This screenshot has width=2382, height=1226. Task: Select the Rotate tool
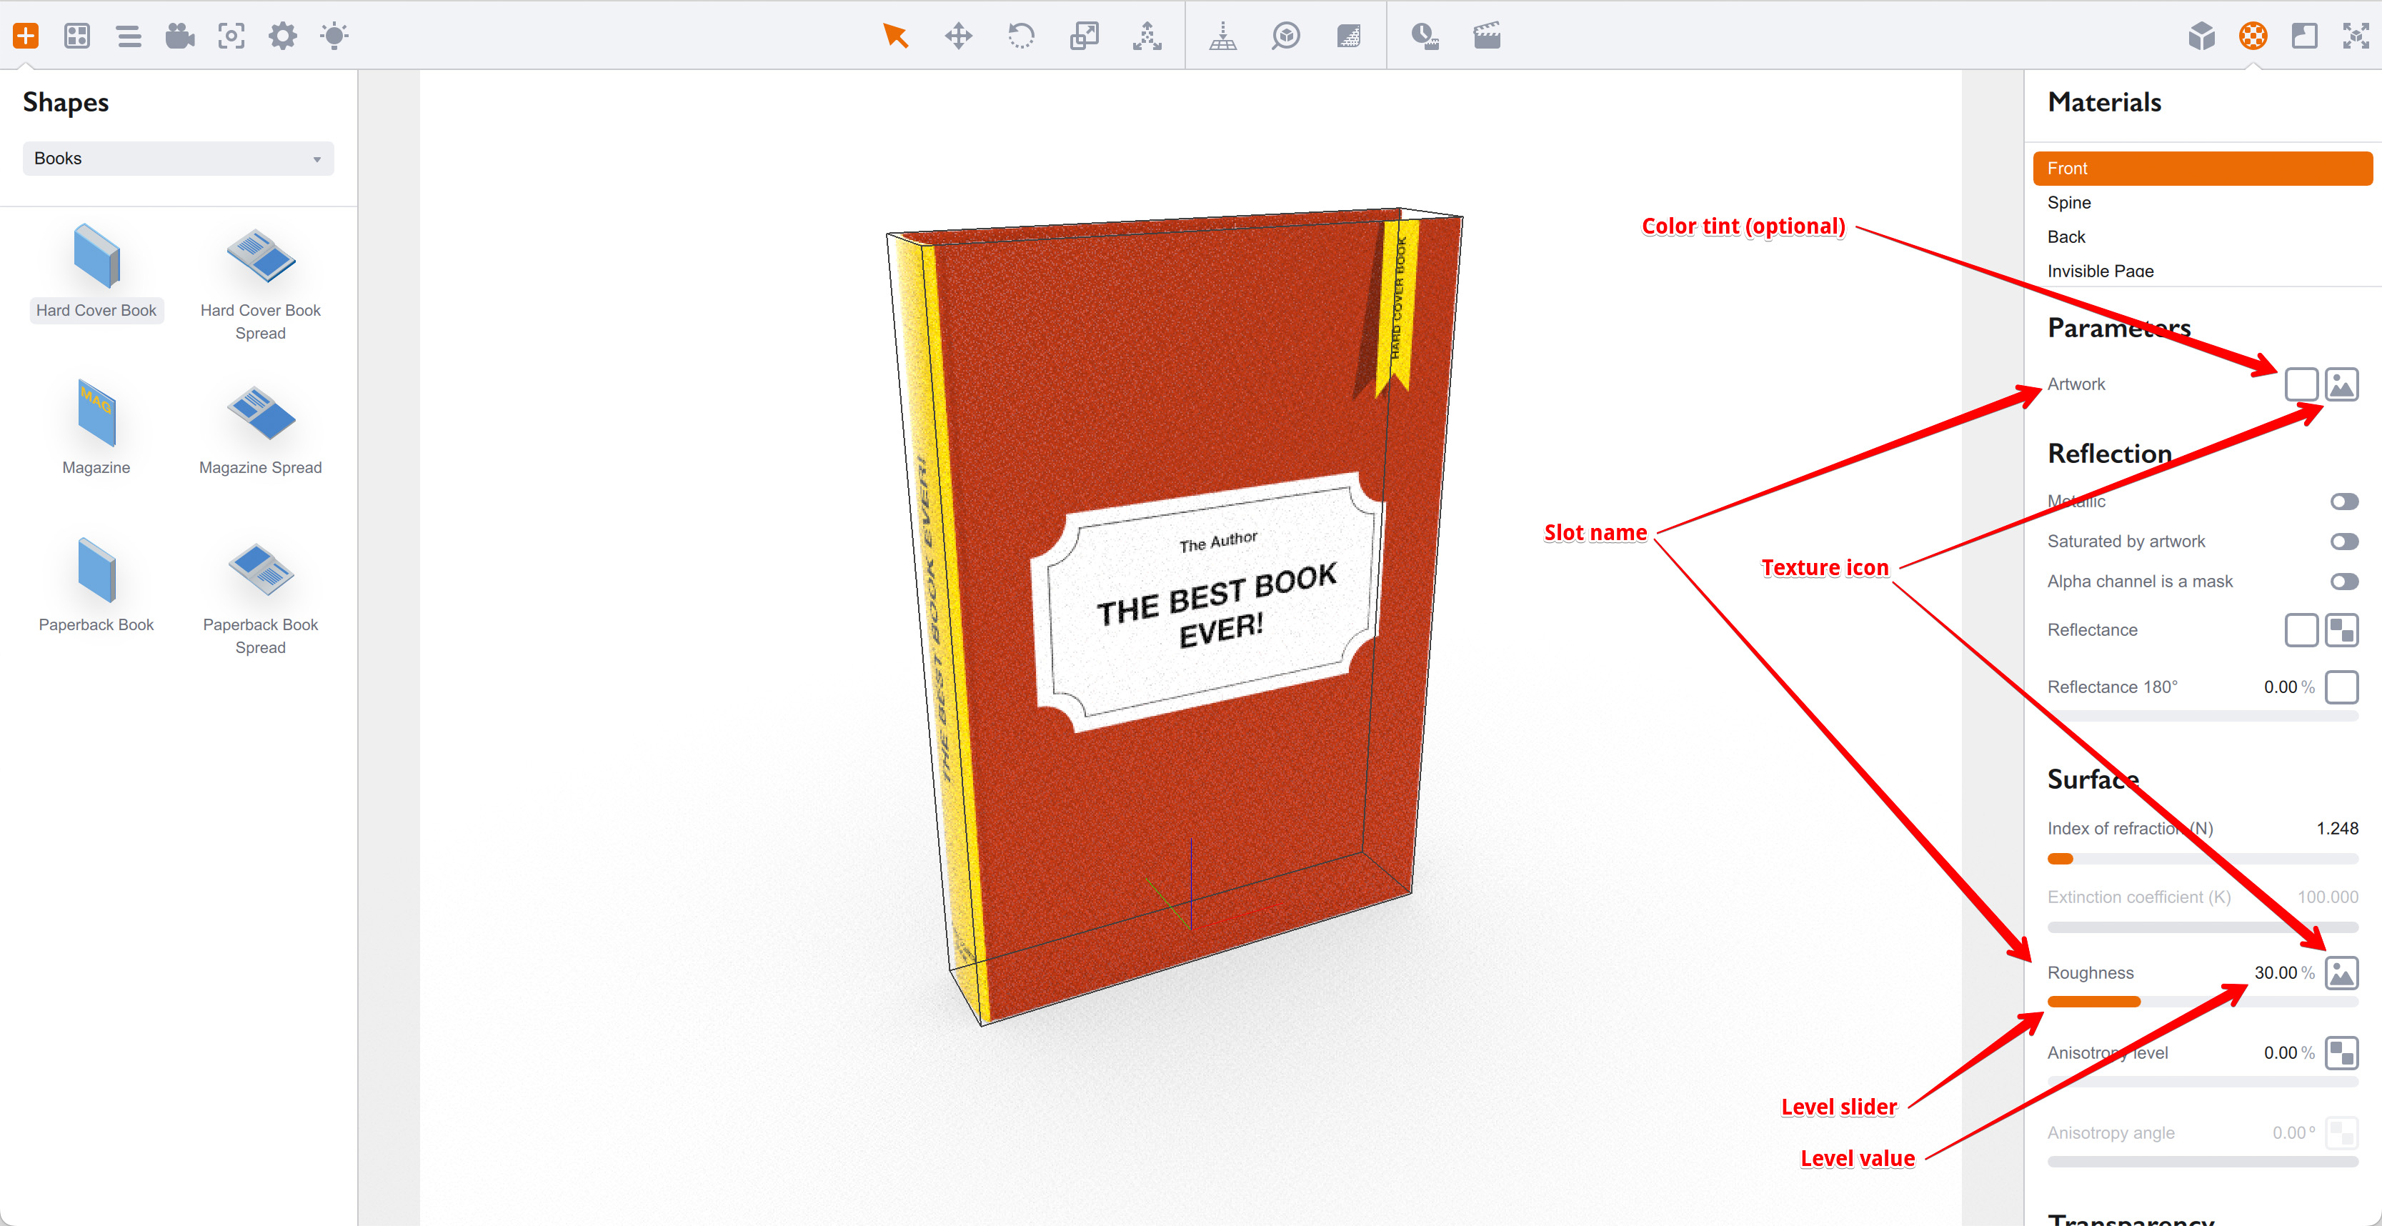coord(1022,35)
